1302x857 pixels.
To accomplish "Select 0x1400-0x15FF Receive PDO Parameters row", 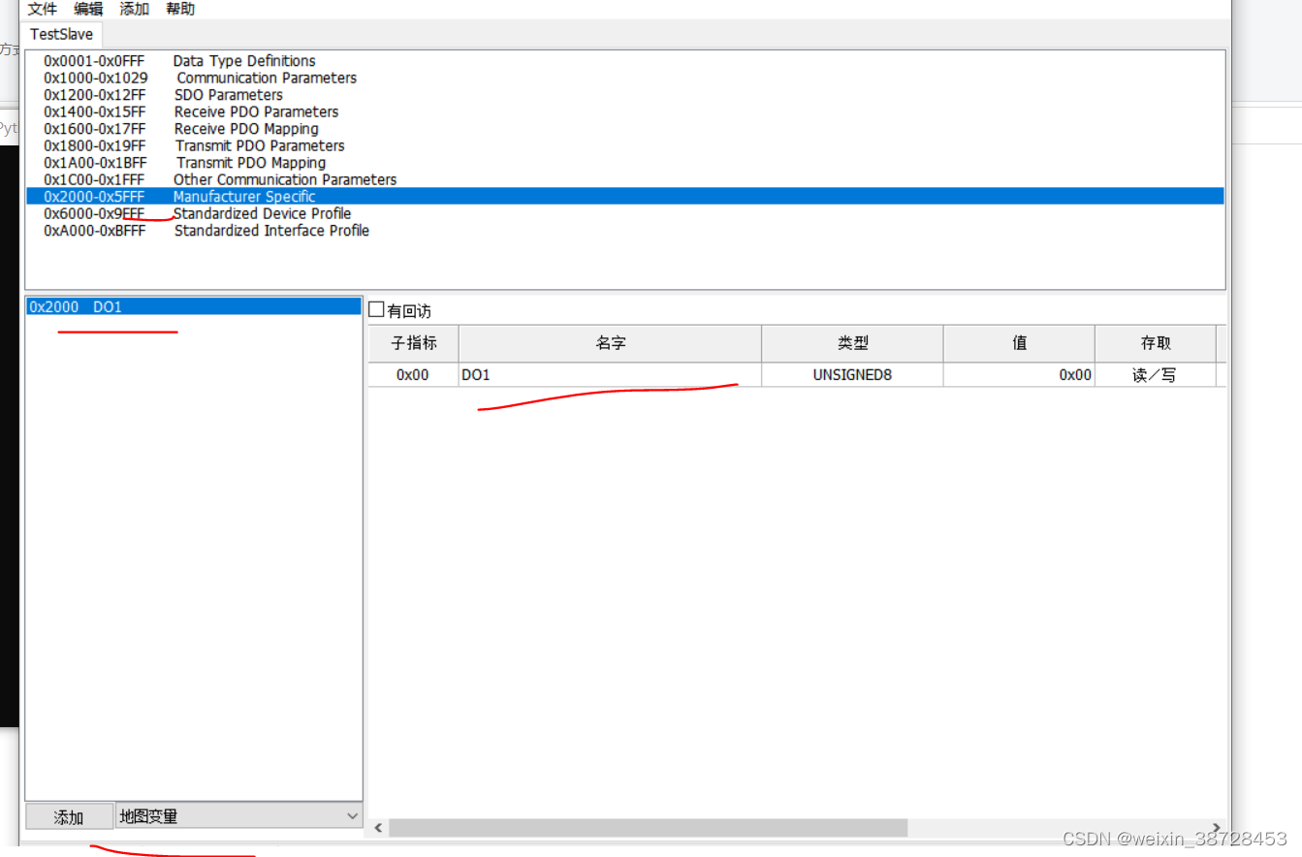I will point(624,111).
